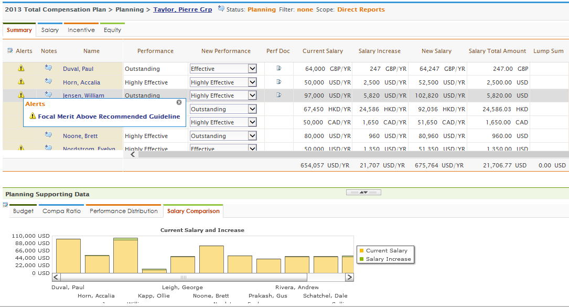The image size is (569, 307).
Task: Switch to the Incentive tab
Action: point(81,30)
